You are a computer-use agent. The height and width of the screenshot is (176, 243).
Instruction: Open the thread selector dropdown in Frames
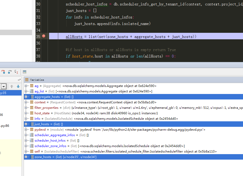click(x=4, y=86)
